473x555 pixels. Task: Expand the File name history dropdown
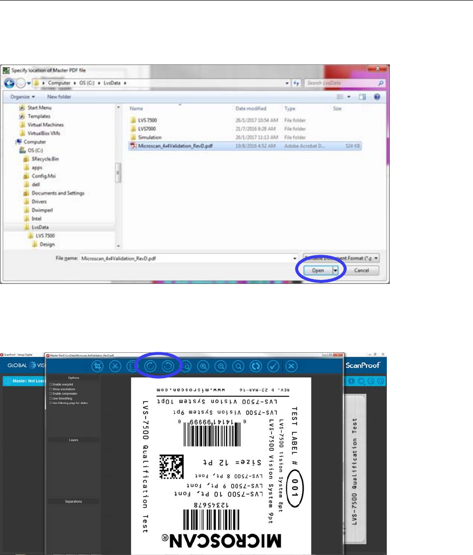tap(295, 258)
